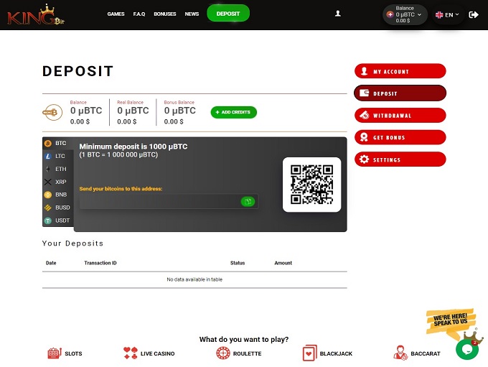488x367 pixels.
Task: Sort deposits table by Date
Action: click(x=51, y=263)
